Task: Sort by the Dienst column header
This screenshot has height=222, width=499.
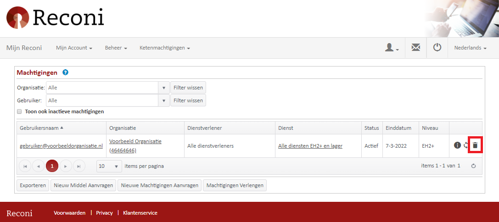Action: click(x=318, y=128)
